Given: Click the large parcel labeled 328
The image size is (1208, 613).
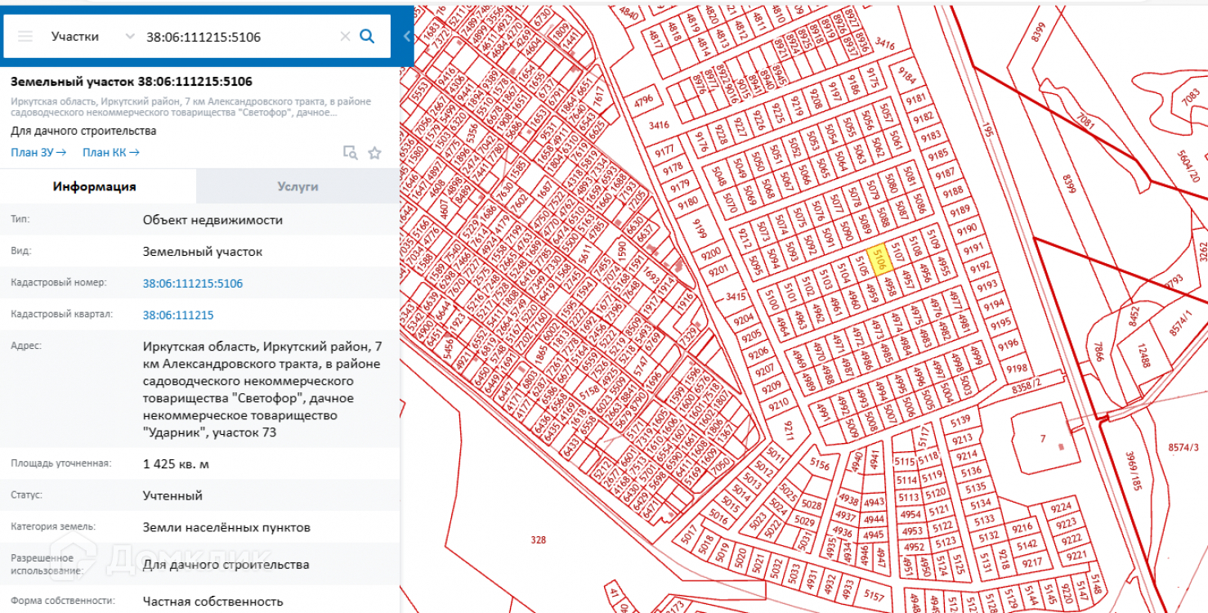Looking at the screenshot, I should point(538,539).
